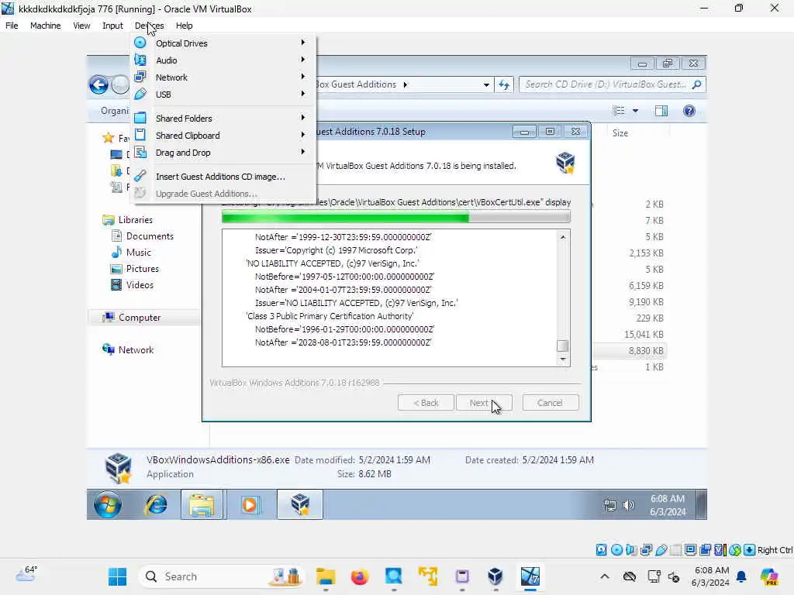Click the Explorer help icon

pyautogui.click(x=689, y=111)
